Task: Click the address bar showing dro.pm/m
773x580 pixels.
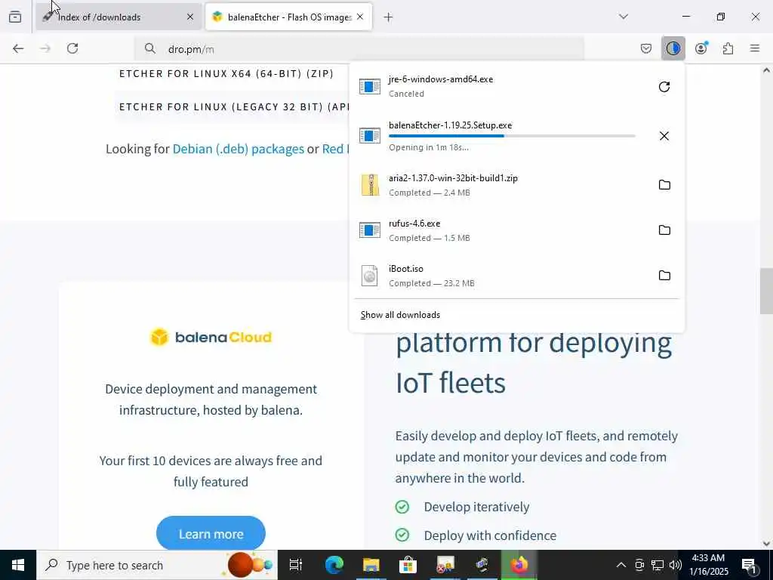Action: (x=359, y=49)
